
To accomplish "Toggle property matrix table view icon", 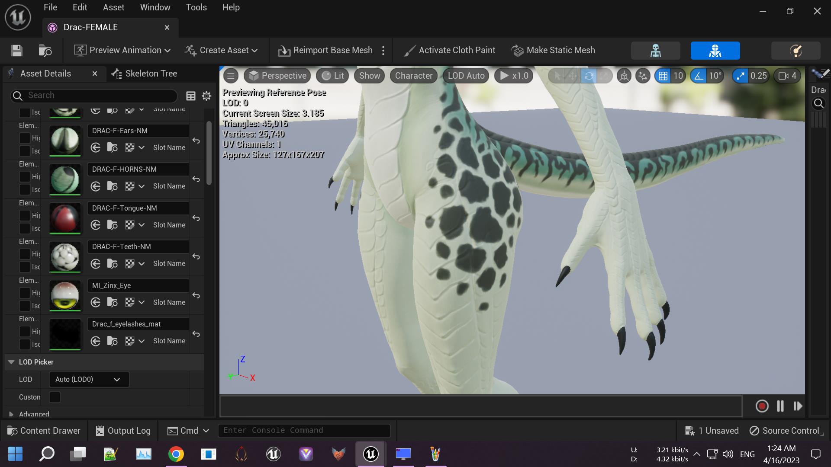I will pyautogui.click(x=190, y=96).
